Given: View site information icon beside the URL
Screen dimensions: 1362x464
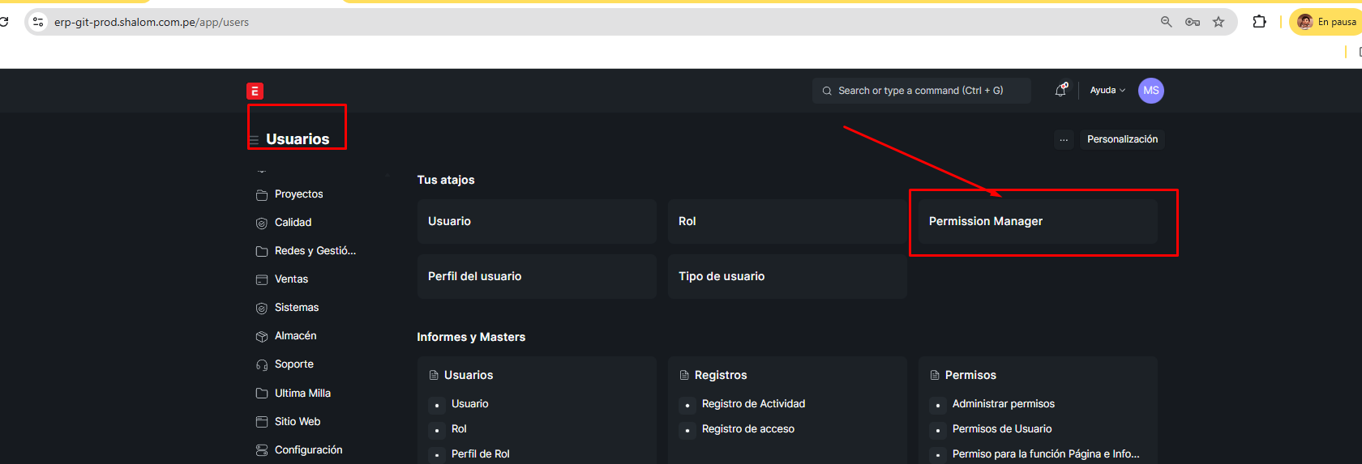Looking at the screenshot, I should pos(38,22).
